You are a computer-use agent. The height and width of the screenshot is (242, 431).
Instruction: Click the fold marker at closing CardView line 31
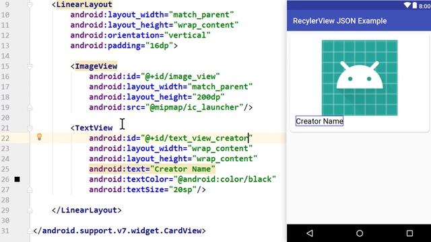pos(30,231)
